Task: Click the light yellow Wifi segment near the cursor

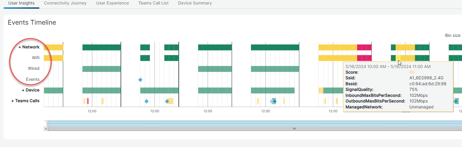Action: 398,58
